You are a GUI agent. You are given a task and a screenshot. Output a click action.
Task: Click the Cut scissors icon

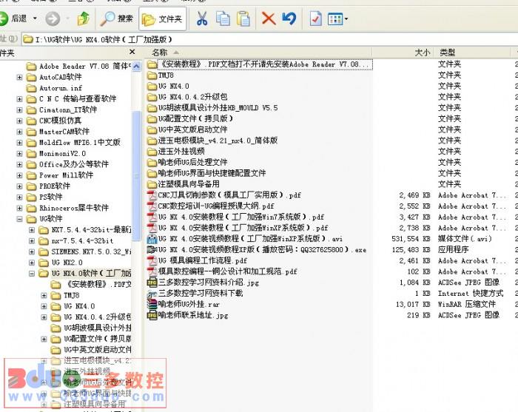coord(202,18)
